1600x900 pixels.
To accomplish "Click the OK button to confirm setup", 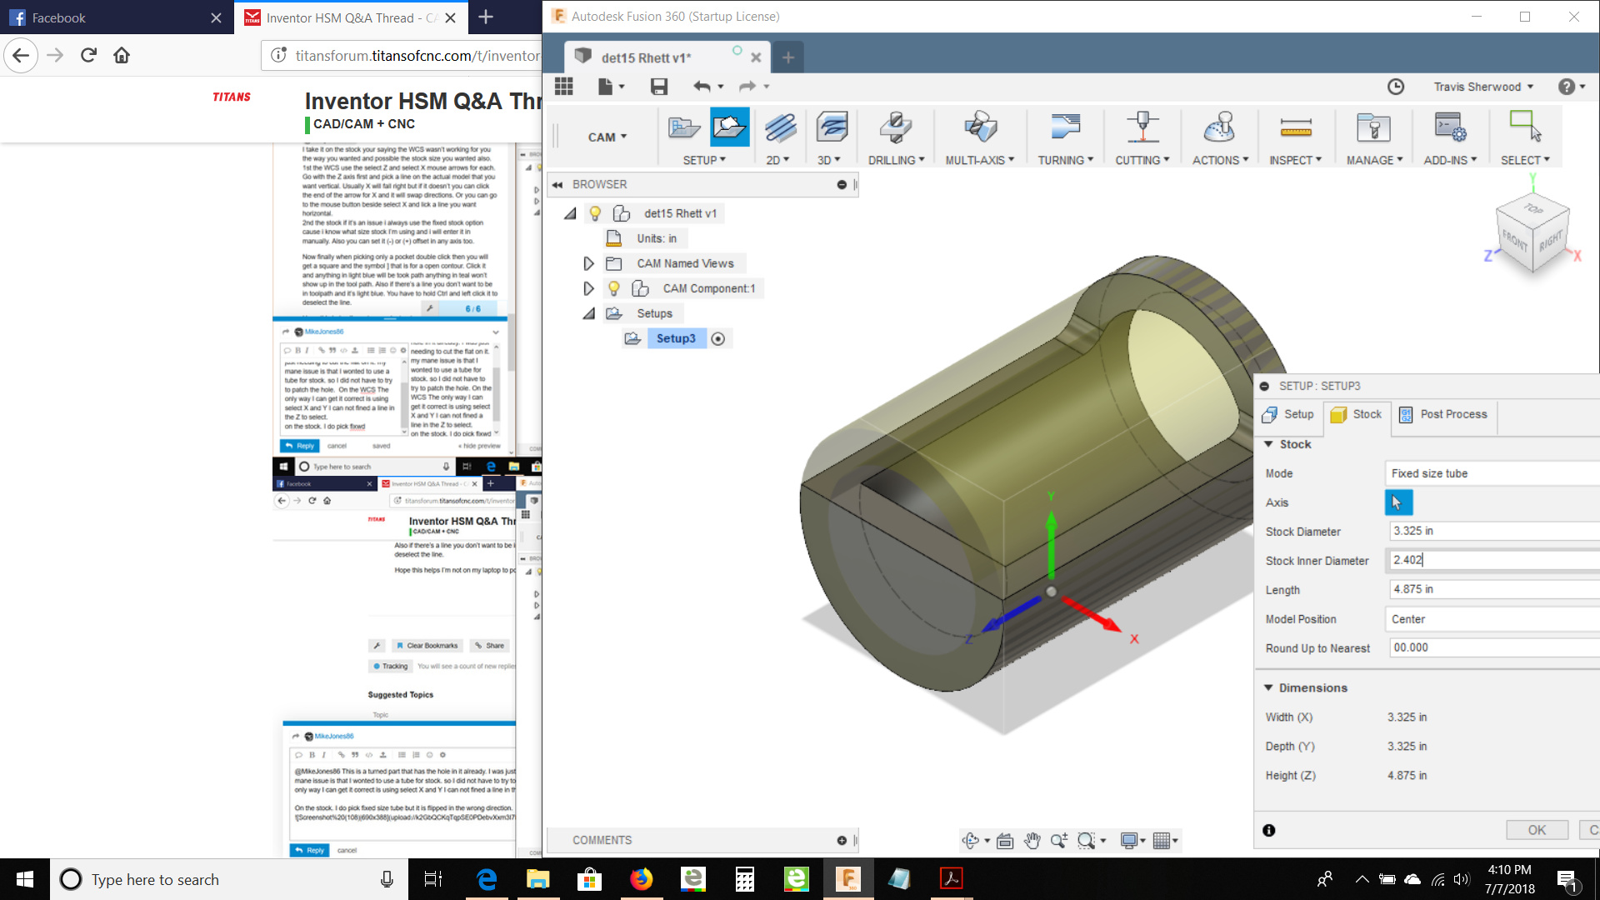I will tap(1536, 830).
